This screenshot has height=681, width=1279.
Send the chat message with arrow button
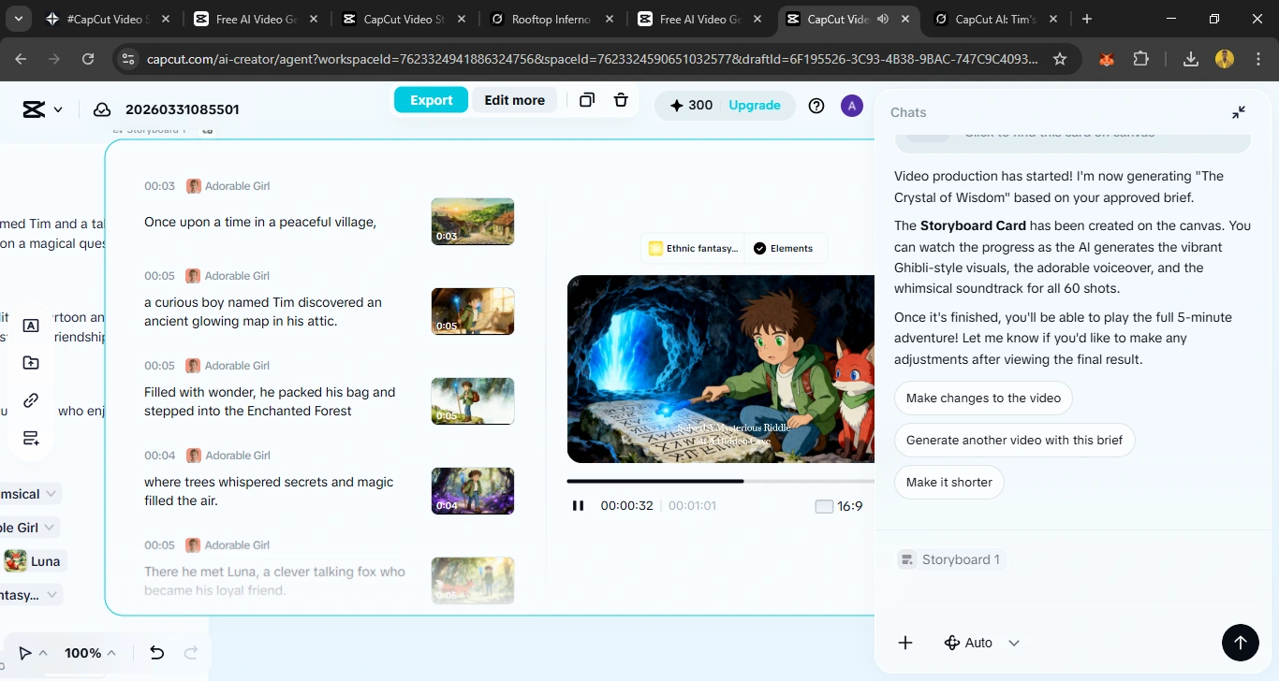point(1240,643)
